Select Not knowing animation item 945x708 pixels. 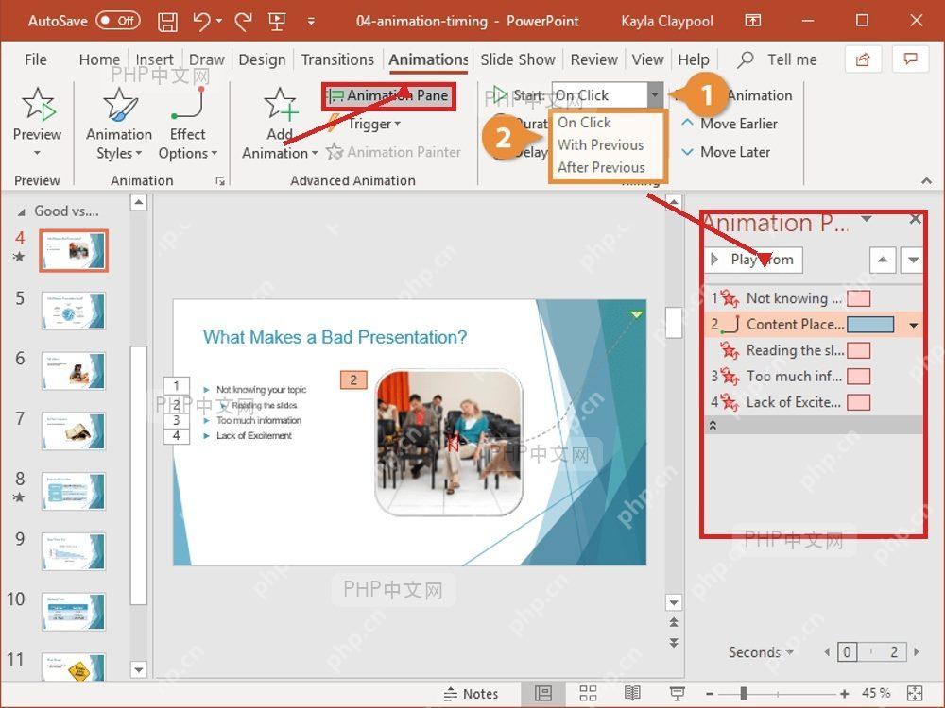pyautogui.click(x=814, y=298)
